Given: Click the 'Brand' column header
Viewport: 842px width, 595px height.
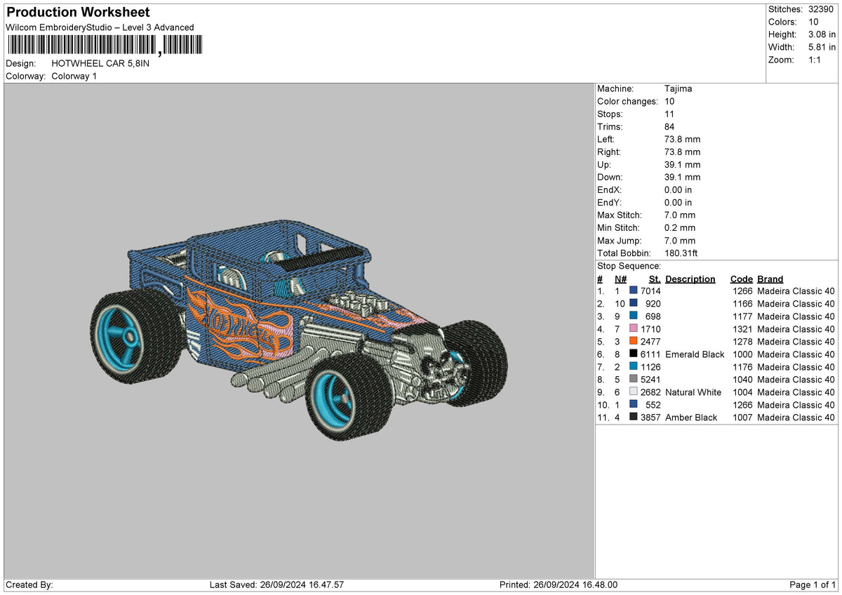Looking at the screenshot, I should [x=770, y=279].
